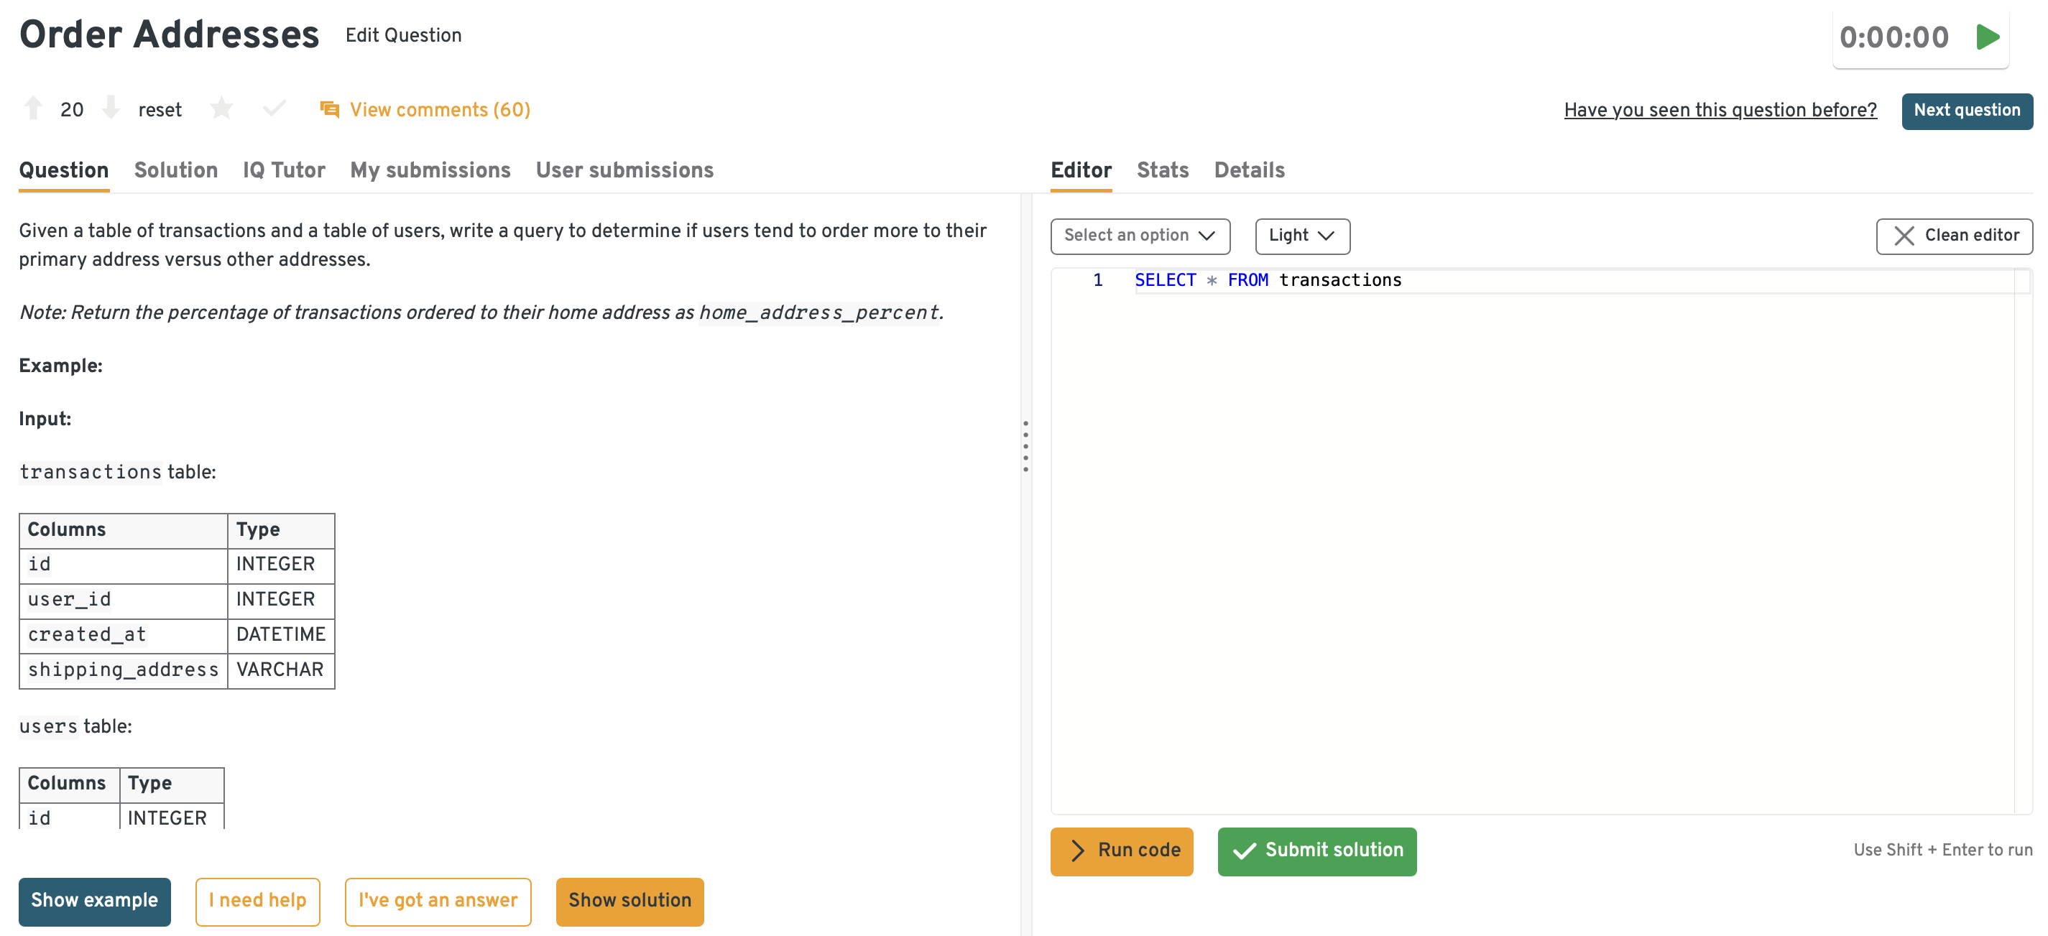Downvote the question with down arrow
The width and height of the screenshot is (2048, 936).
[x=111, y=109]
